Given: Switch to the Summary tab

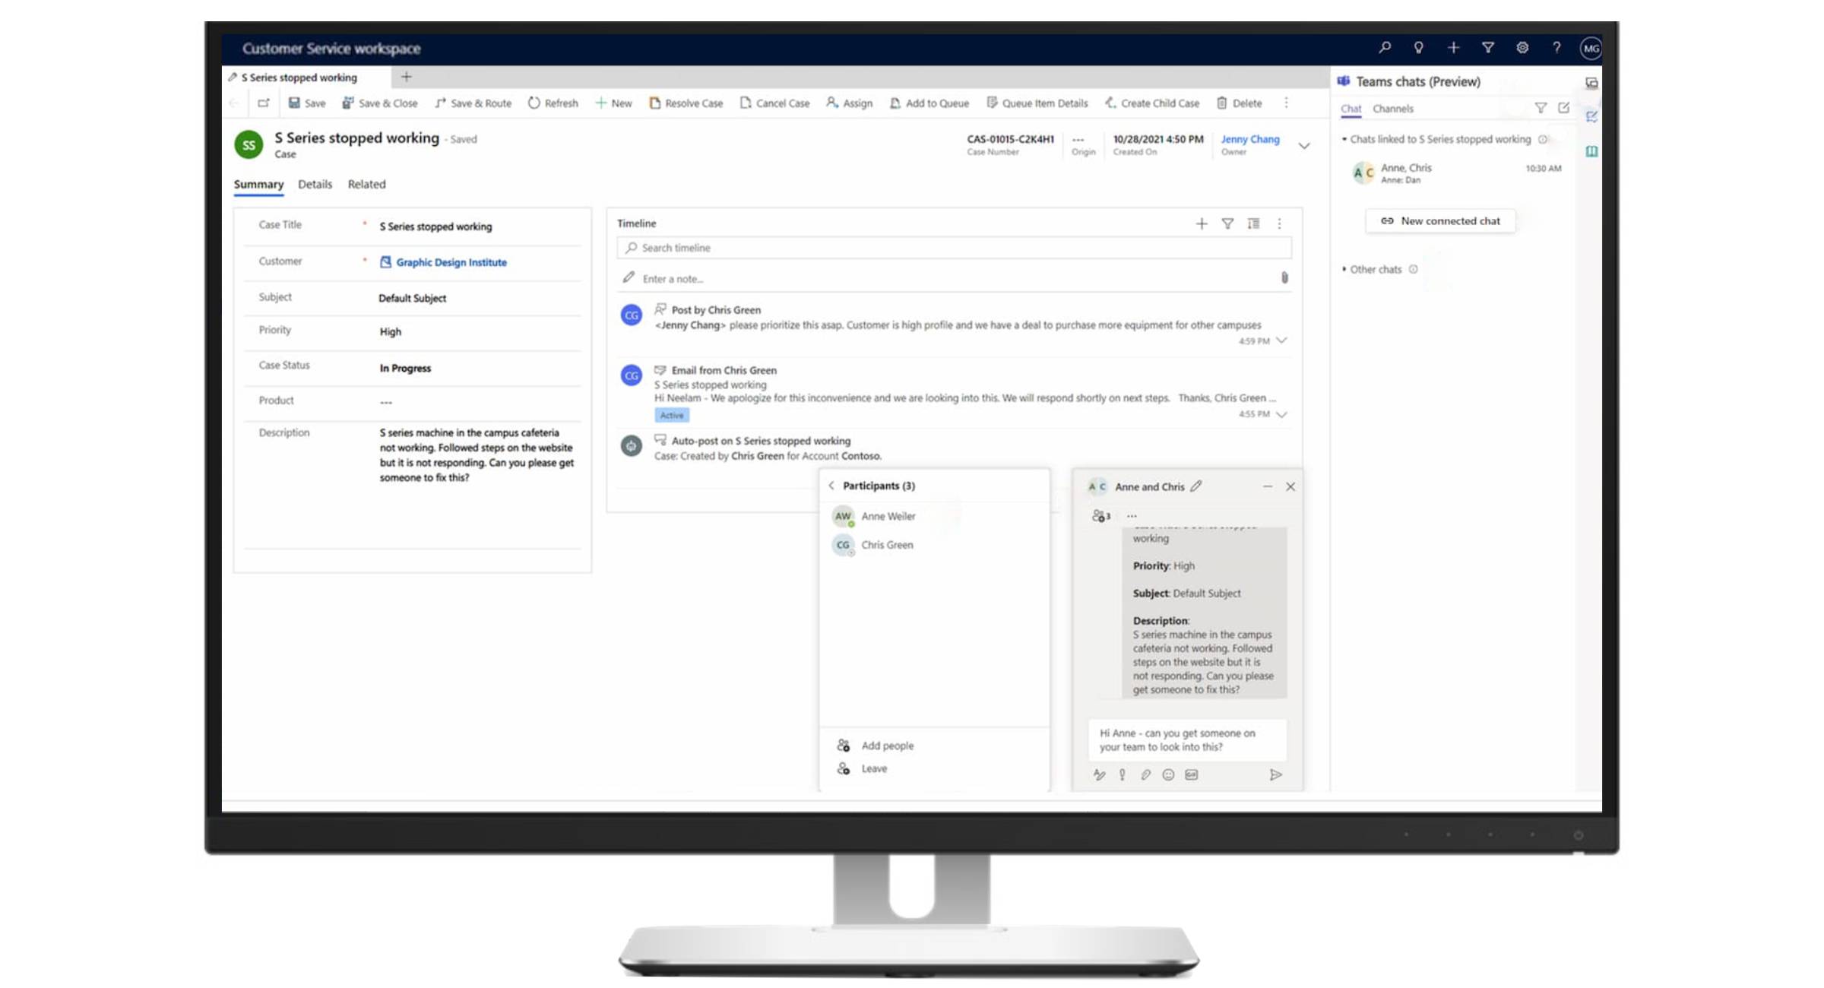Looking at the screenshot, I should (258, 184).
